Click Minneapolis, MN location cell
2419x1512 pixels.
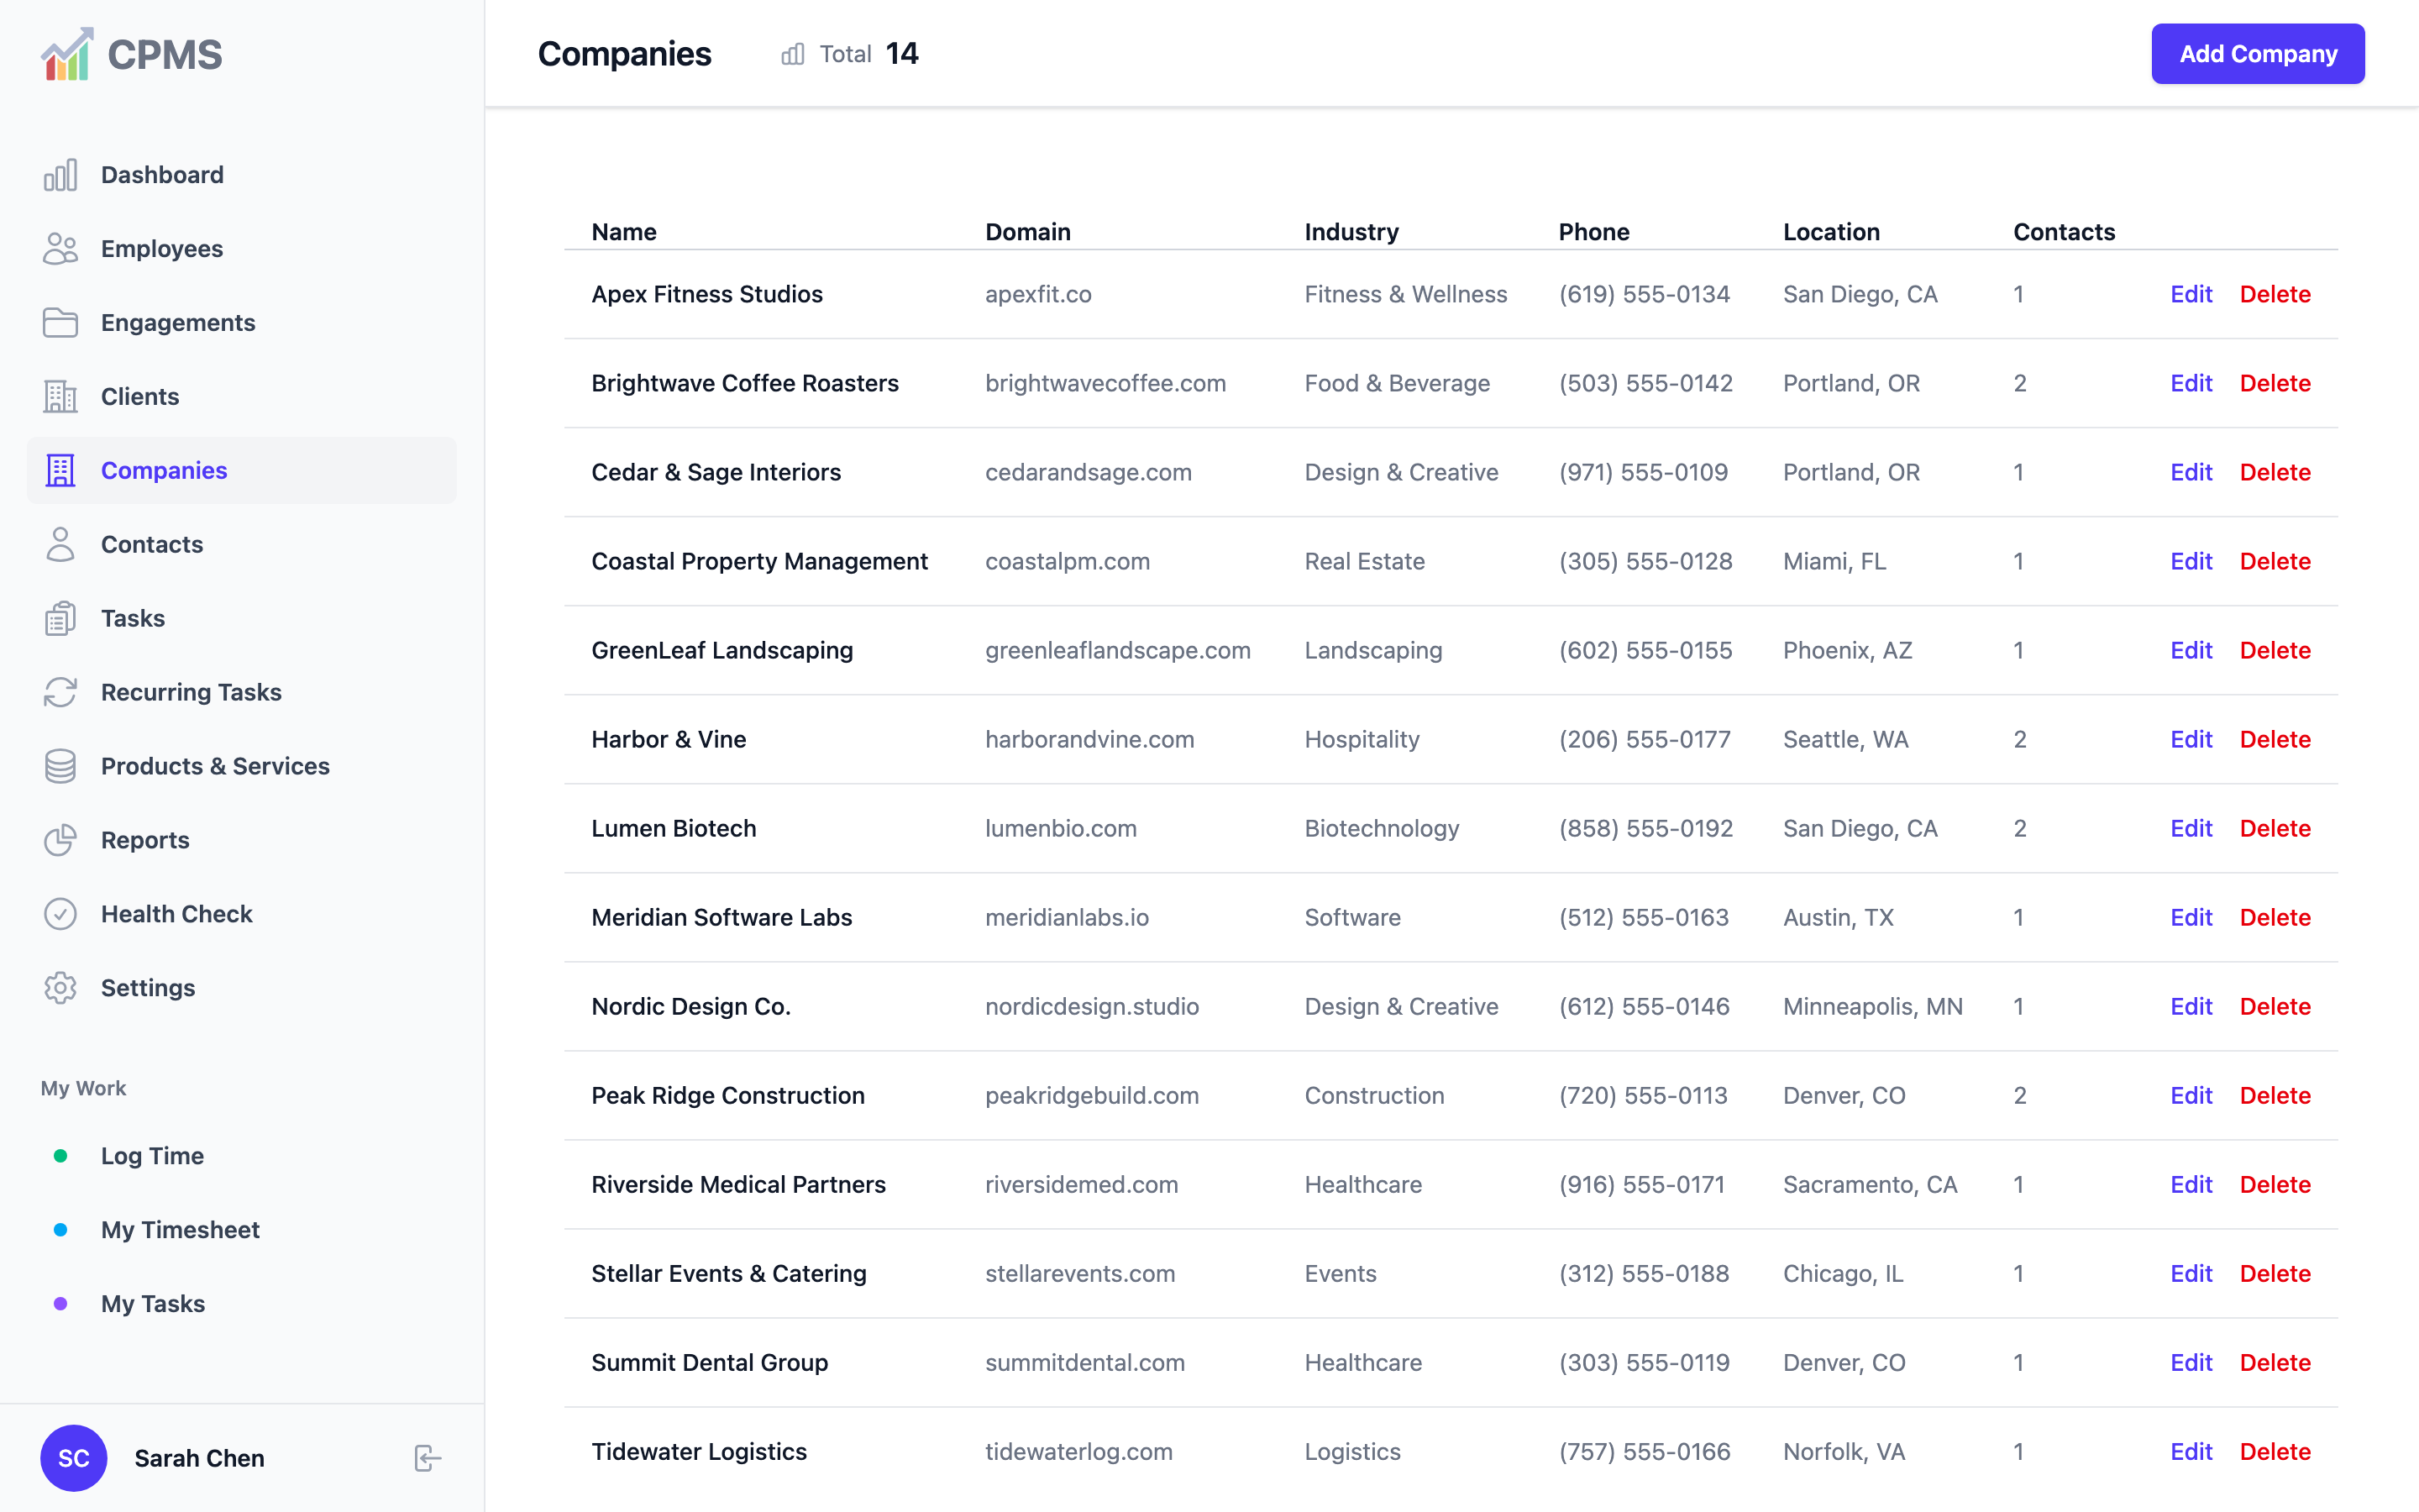pos(1872,1006)
